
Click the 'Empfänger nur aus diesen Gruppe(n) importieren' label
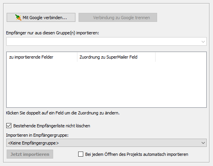pyautogui.click(x=52, y=33)
